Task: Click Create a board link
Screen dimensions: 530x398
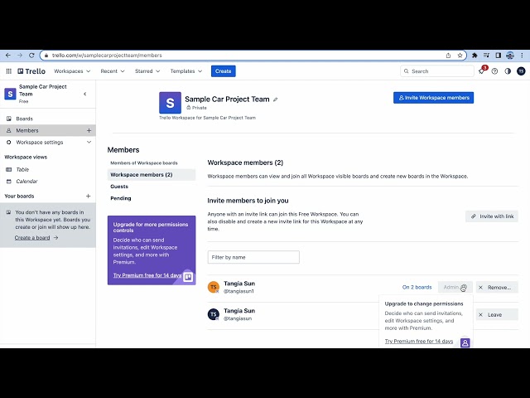Action: pos(32,238)
